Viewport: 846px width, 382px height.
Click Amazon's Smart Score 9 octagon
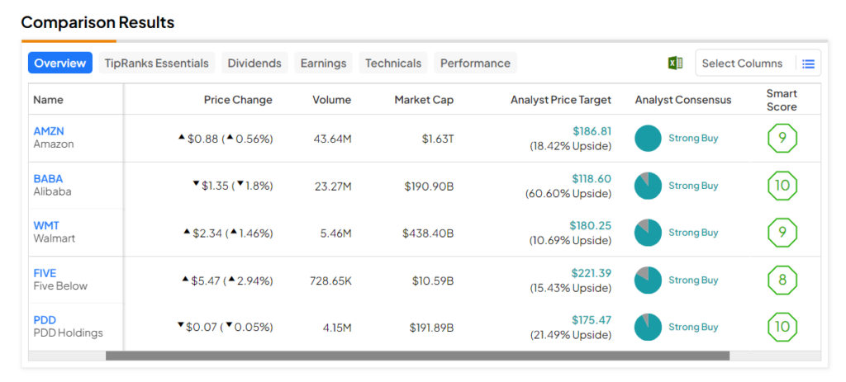[x=782, y=138]
